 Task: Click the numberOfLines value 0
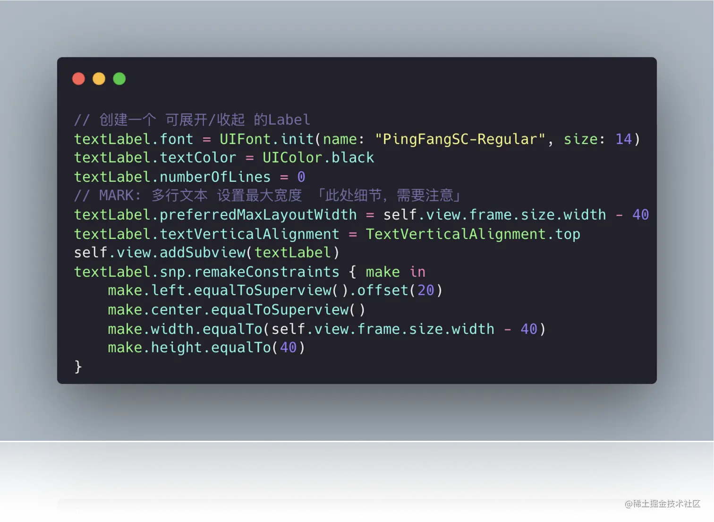301,177
